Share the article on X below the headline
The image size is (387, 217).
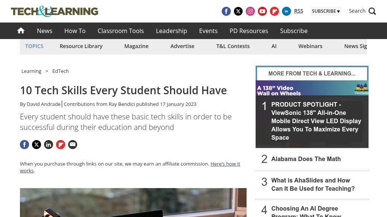tap(37, 145)
